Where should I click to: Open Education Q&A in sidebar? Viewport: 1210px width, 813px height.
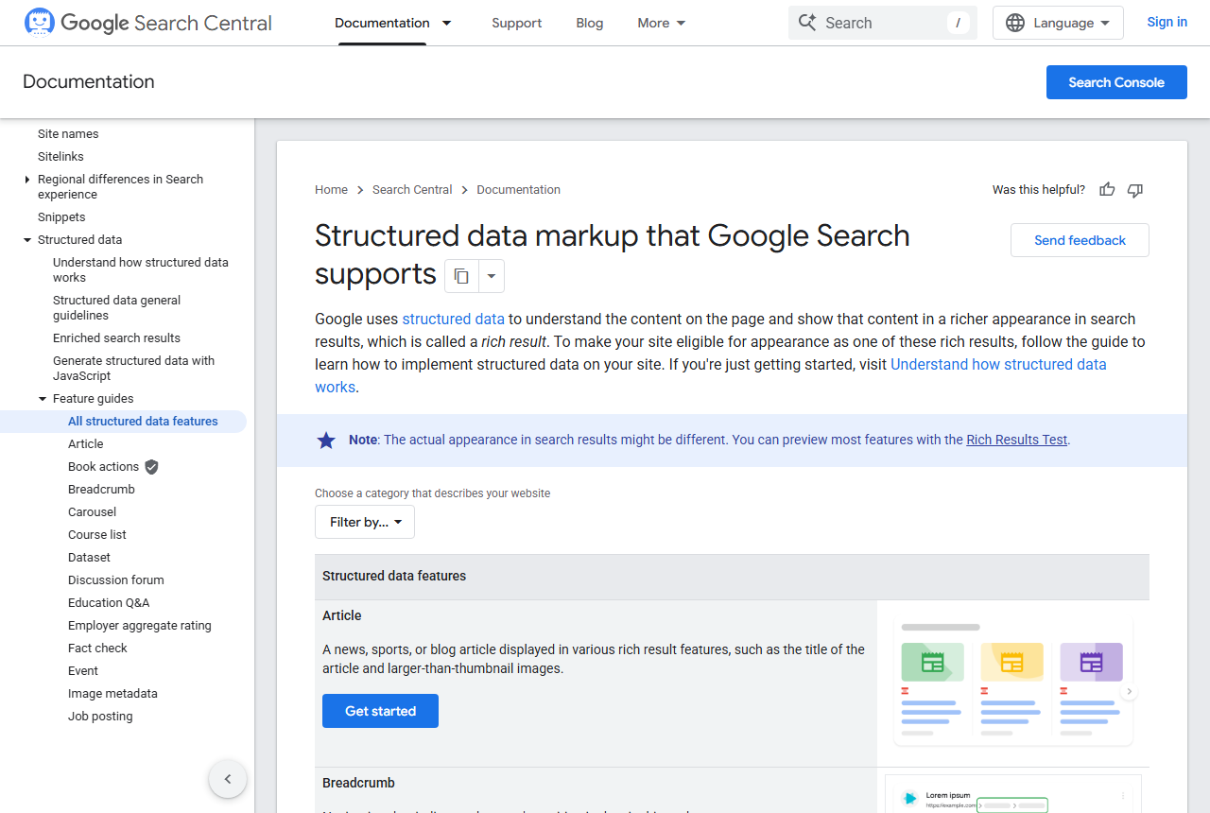point(109,603)
